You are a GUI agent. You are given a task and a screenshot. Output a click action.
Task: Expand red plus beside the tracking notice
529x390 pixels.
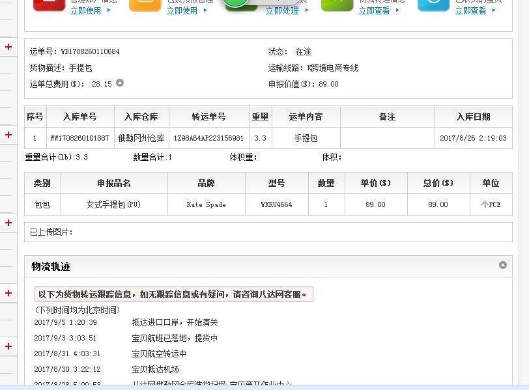coord(8,293)
